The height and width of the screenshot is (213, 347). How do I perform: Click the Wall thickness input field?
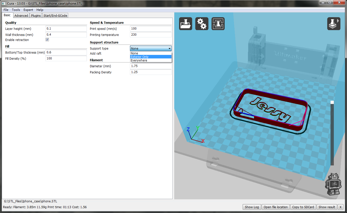(66, 35)
